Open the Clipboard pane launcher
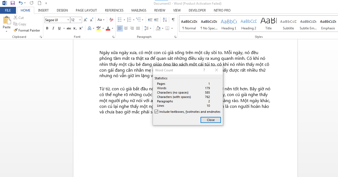338x177 pixels. [41, 37]
